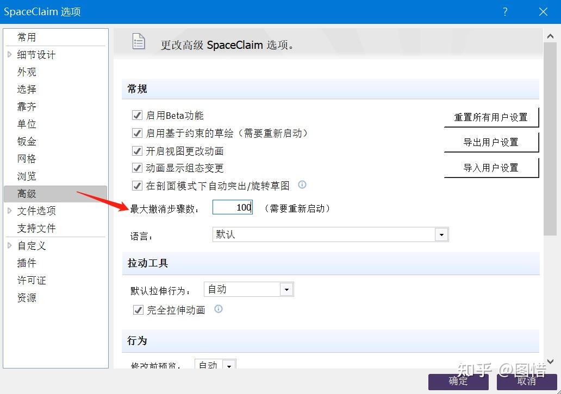The height and width of the screenshot is (394, 561).
Task: Select the 常用 category in the sidebar
Action: 27,37
